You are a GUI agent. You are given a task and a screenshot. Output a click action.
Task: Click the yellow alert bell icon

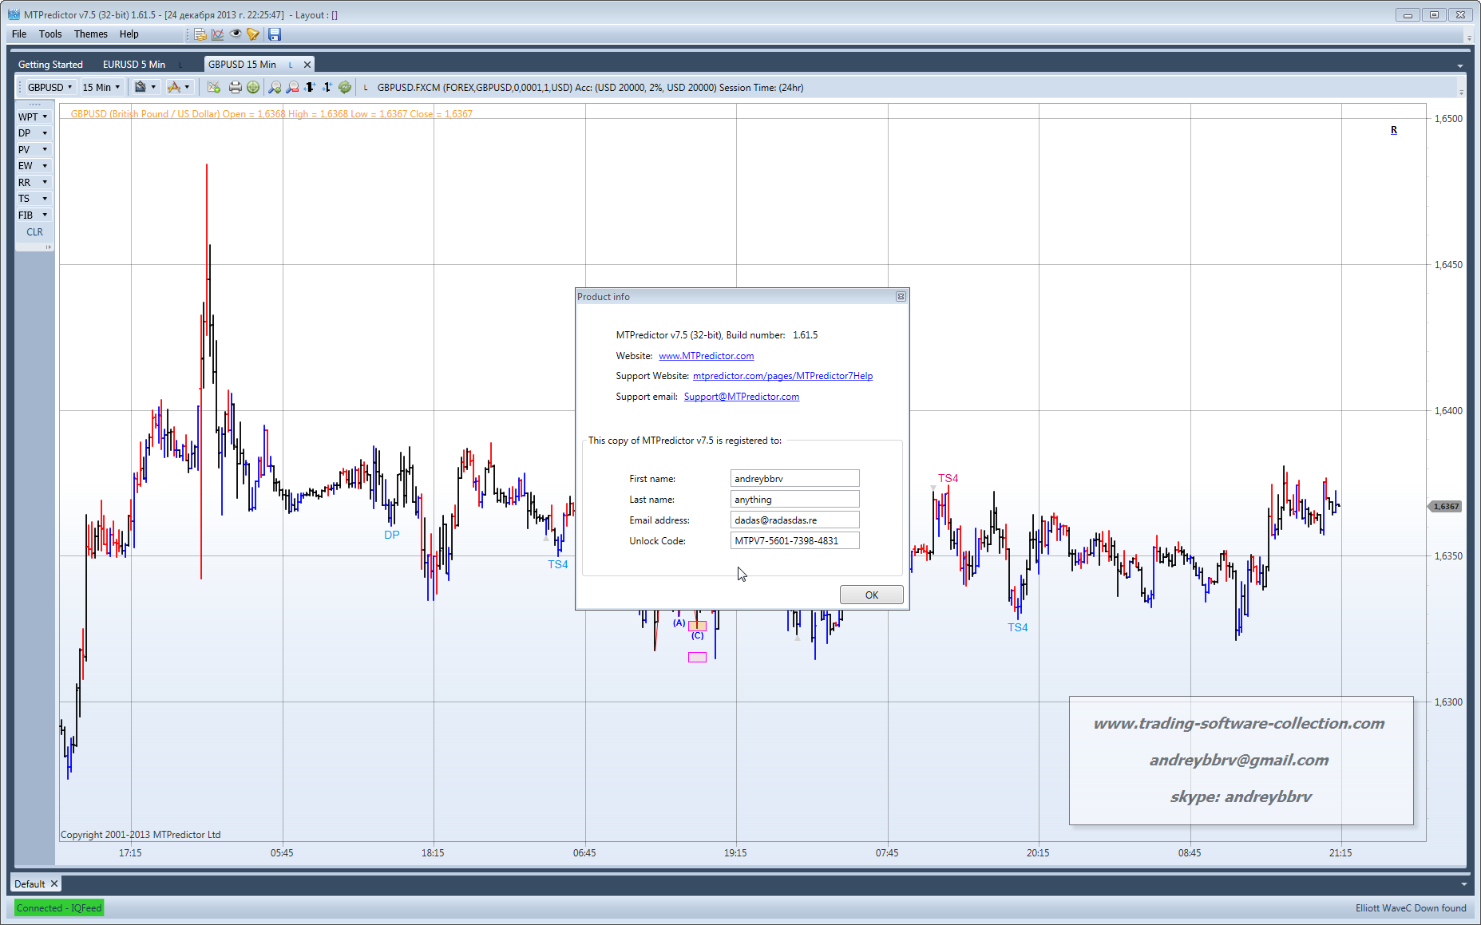click(253, 34)
